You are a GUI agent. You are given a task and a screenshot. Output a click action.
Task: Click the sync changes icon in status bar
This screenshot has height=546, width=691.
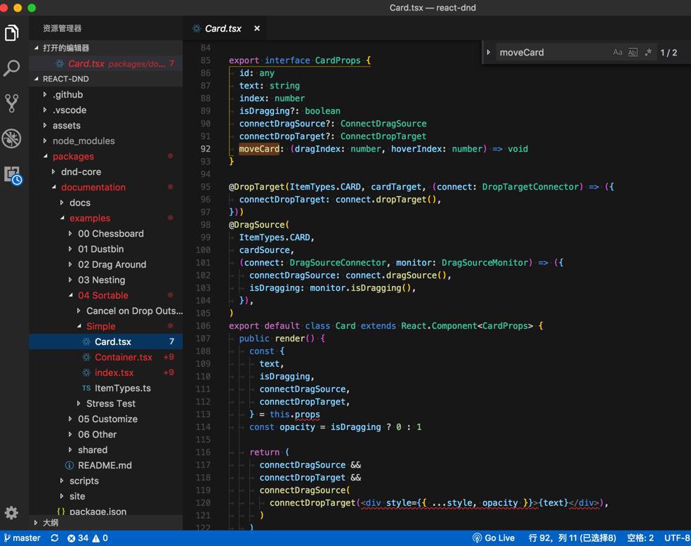[54, 538]
